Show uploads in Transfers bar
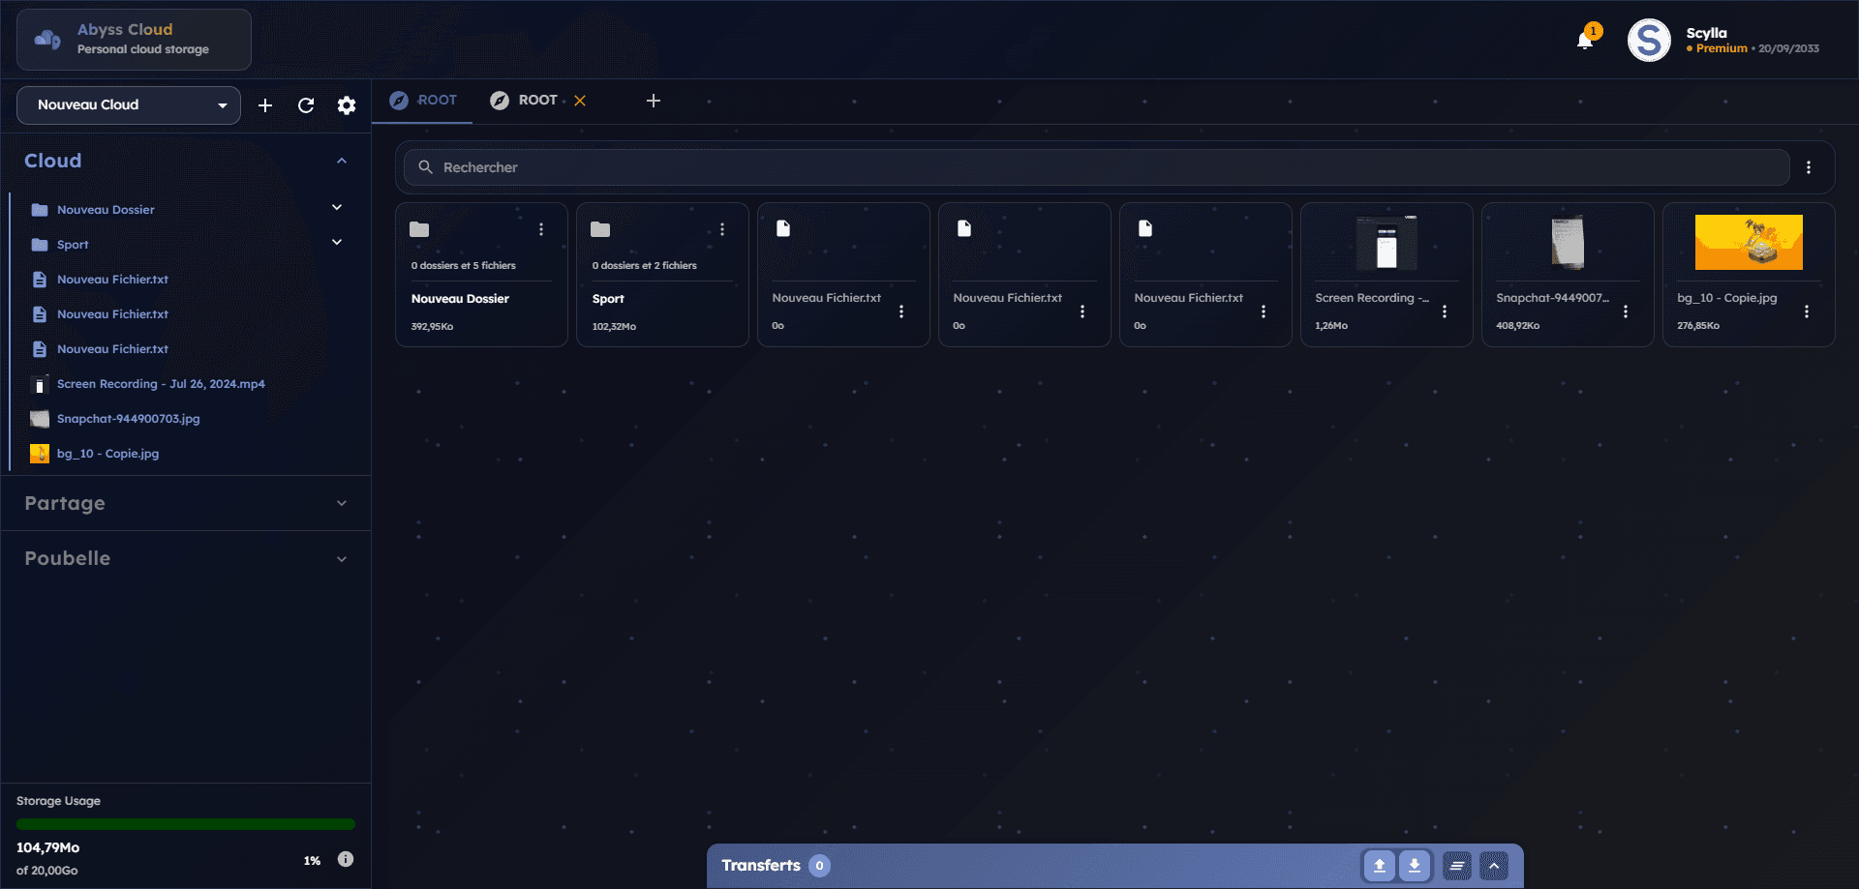Image resolution: width=1859 pixels, height=889 pixels. pyautogui.click(x=1380, y=866)
